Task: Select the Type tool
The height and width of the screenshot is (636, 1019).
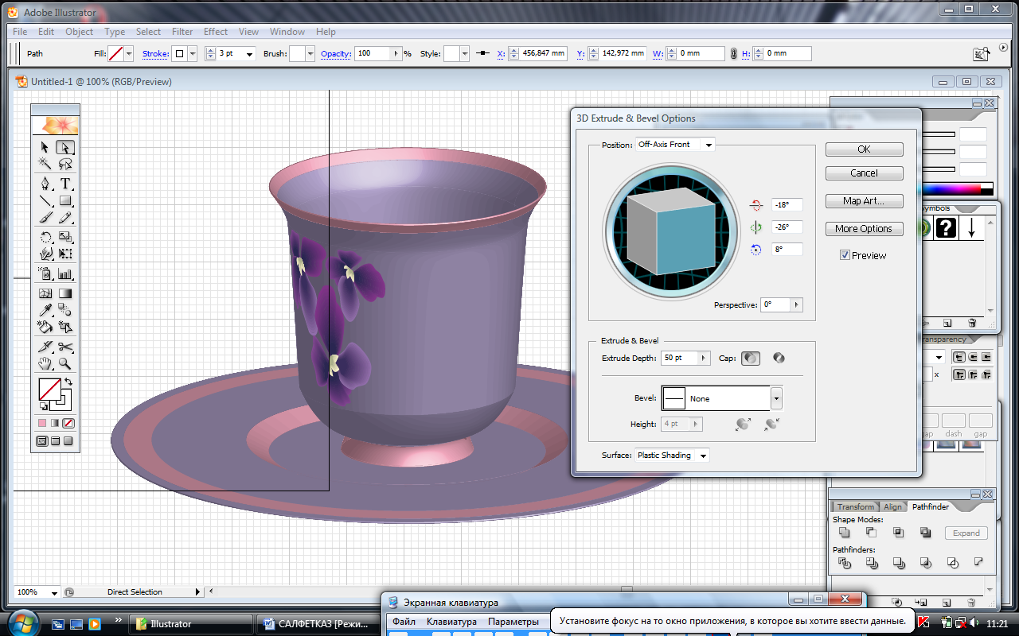Action: pyautogui.click(x=65, y=184)
